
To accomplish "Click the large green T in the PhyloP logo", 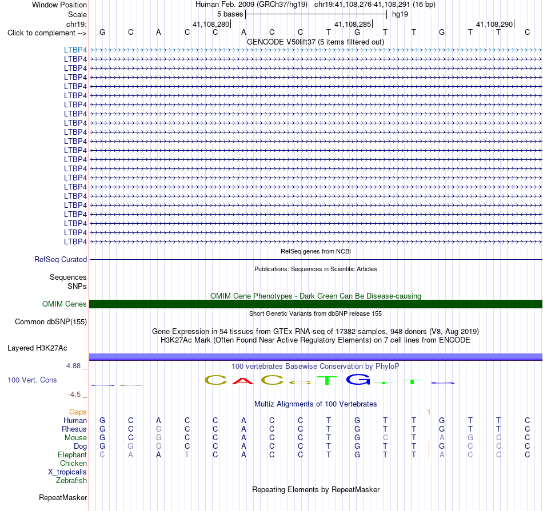I will (327, 381).
